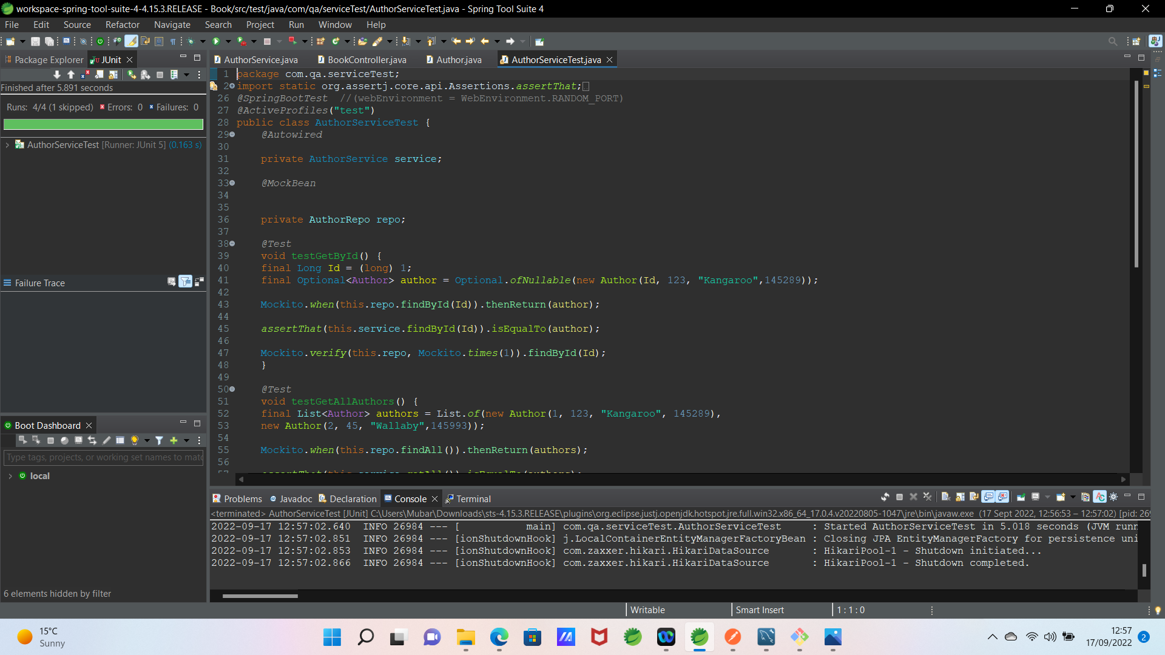Switch to the Package Explorer tab
The width and height of the screenshot is (1165, 655).
click(x=44, y=59)
